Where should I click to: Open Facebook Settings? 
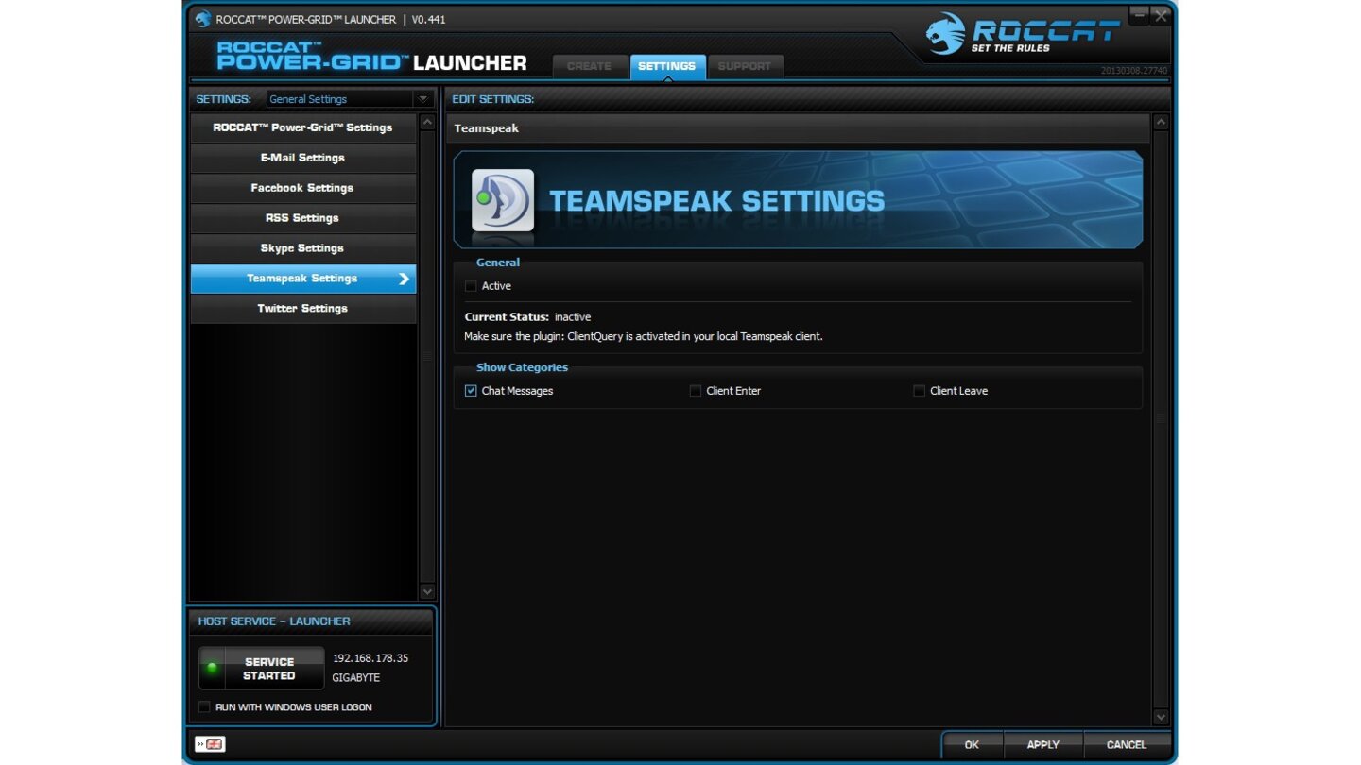click(x=302, y=188)
